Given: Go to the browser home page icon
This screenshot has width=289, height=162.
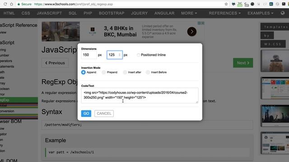Looking at the screenshot, I should click(11, 4).
